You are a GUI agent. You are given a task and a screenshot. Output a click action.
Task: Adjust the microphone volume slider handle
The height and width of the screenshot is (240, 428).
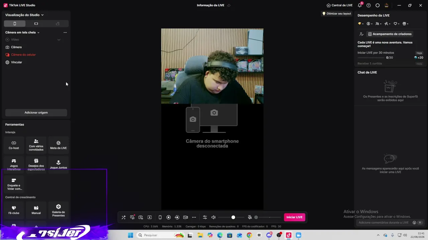(256, 217)
